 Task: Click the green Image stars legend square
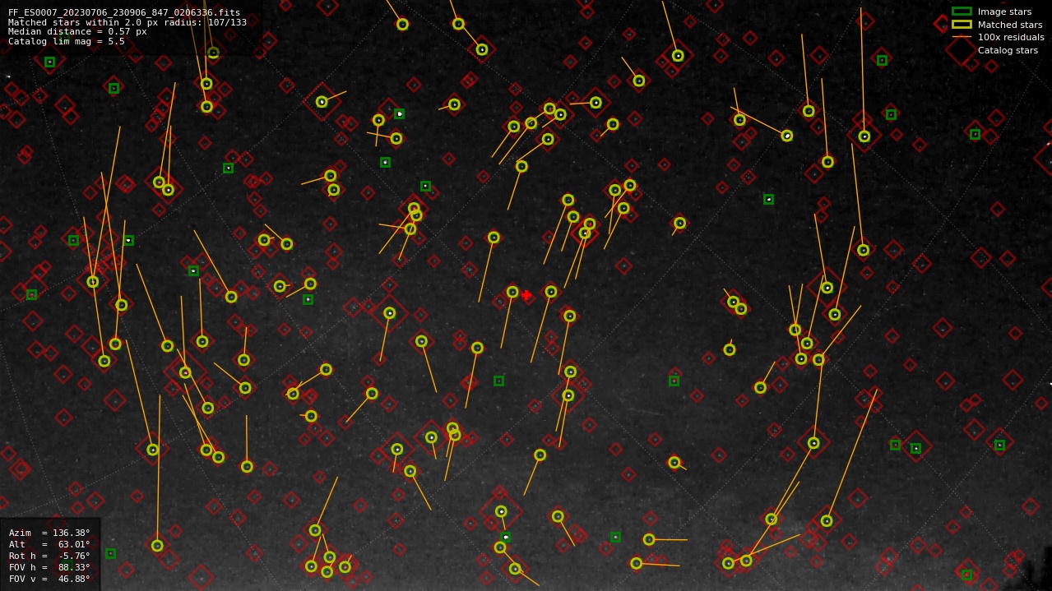coord(962,12)
